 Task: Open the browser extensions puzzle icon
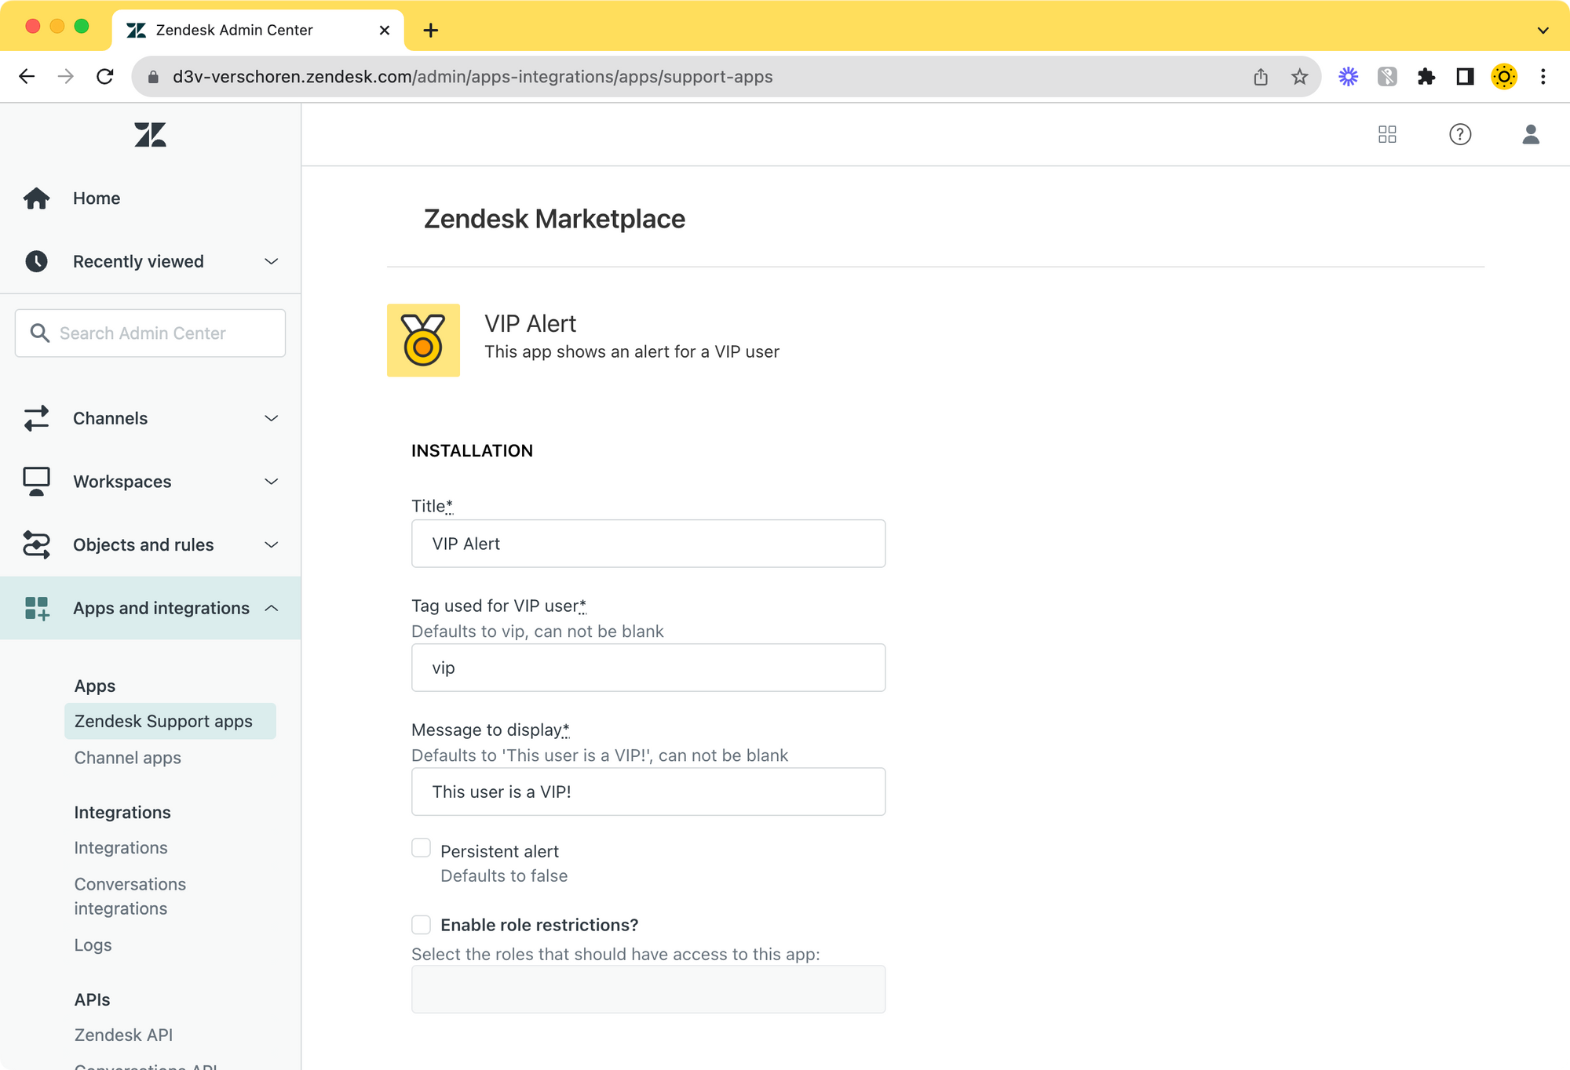click(x=1426, y=77)
